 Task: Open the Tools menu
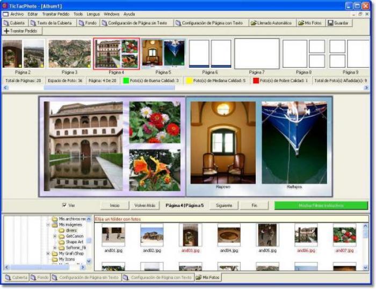tap(78, 14)
